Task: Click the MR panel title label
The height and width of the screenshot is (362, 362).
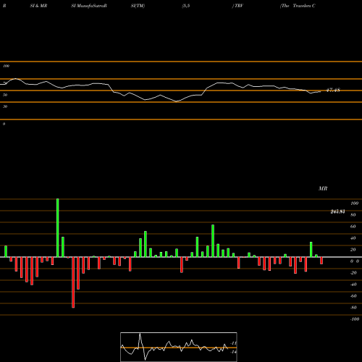Action: click(323, 188)
